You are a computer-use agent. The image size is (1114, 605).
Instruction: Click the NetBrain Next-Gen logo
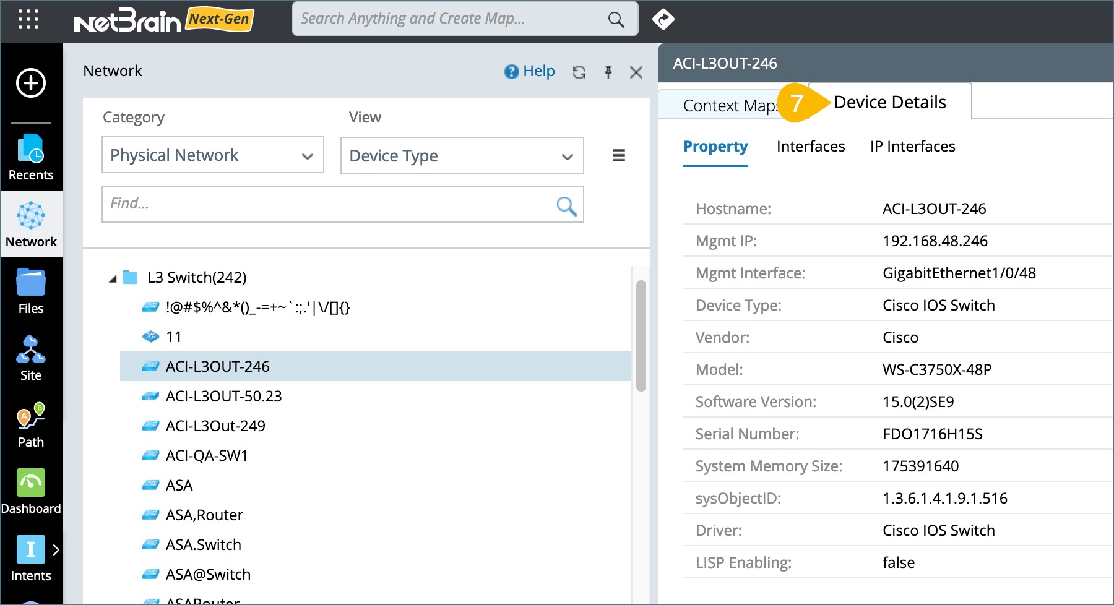click(x=164, y=20)
